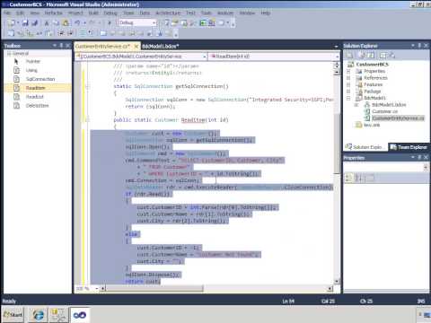
Task: Select Customer.cs in Solution Explorer
Action: [384, 111]
